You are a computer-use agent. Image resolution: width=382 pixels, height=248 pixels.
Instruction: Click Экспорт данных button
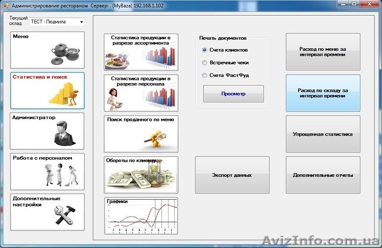pos(232,175)
